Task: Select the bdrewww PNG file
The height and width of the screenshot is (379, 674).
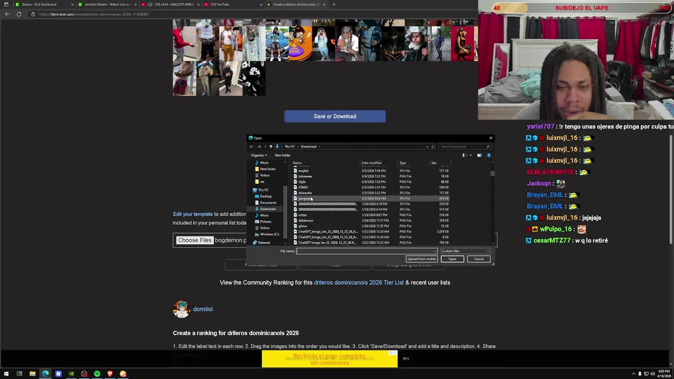Action: pos(305,176)
